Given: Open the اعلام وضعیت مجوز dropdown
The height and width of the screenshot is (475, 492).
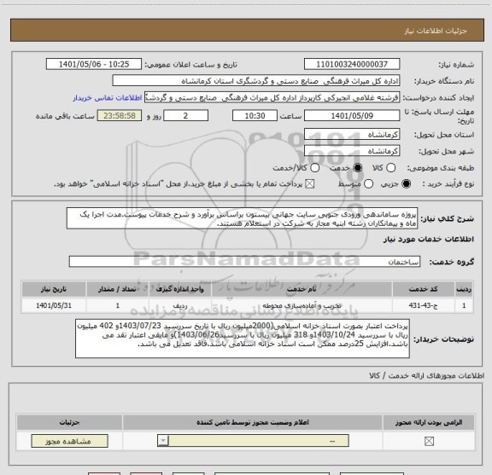Looking at the screenshot, I should click(253, 441).
